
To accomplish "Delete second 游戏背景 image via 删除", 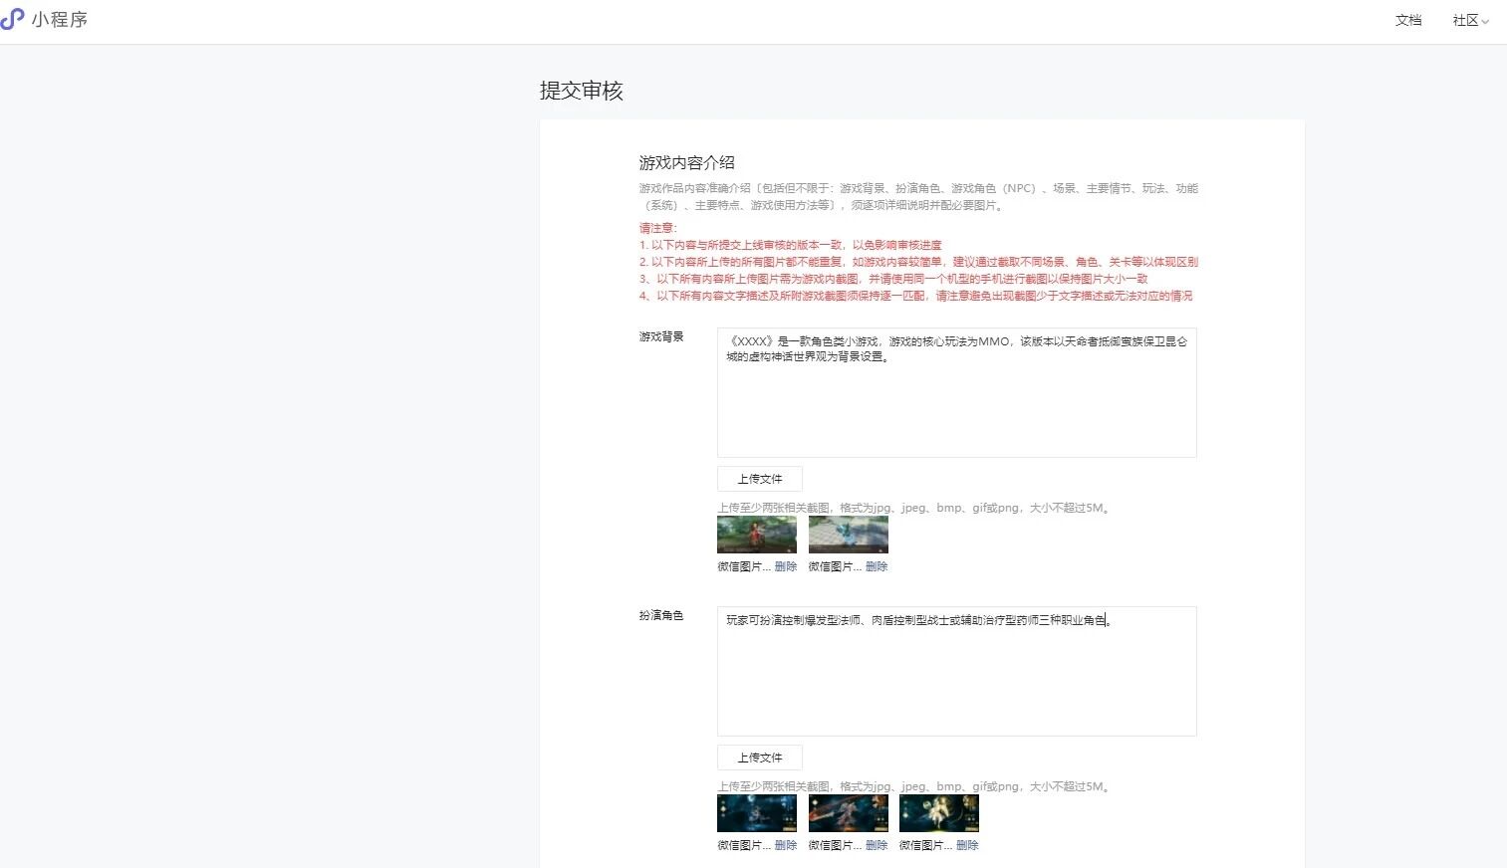I will click(877, 566).
